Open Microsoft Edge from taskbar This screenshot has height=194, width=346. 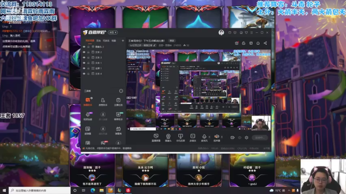93,191
